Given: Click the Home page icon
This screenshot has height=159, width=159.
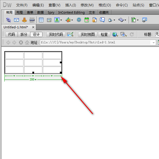Looking at the screenshot, I should coord(27,42).
